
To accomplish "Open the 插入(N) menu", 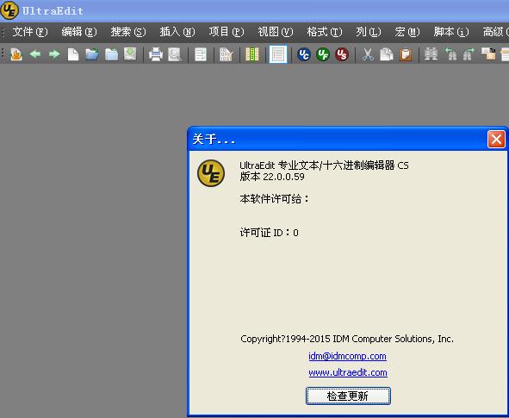I will [x=177, y=32].
